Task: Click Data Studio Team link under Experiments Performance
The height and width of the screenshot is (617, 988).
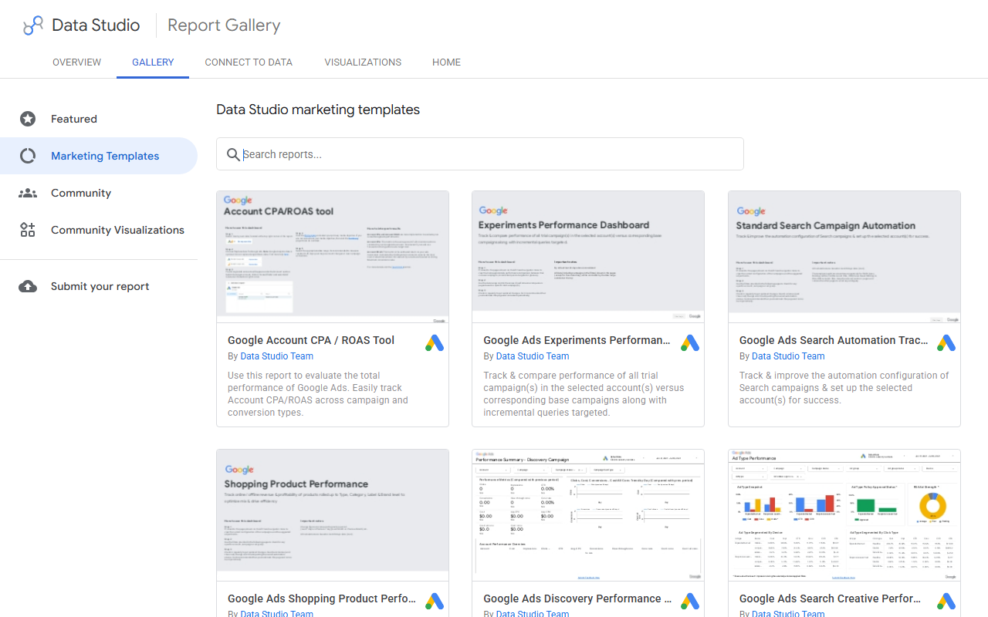Action: 533,356
